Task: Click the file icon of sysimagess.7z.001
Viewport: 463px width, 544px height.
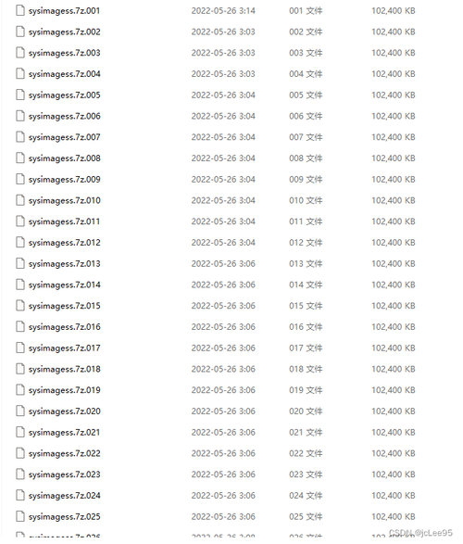Action: point(20,11)
